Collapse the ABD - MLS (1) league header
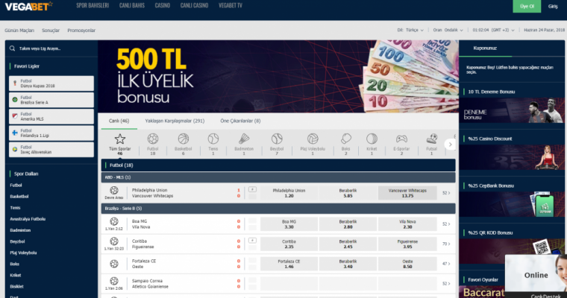 pyautogui.click(x=278, y=177)
